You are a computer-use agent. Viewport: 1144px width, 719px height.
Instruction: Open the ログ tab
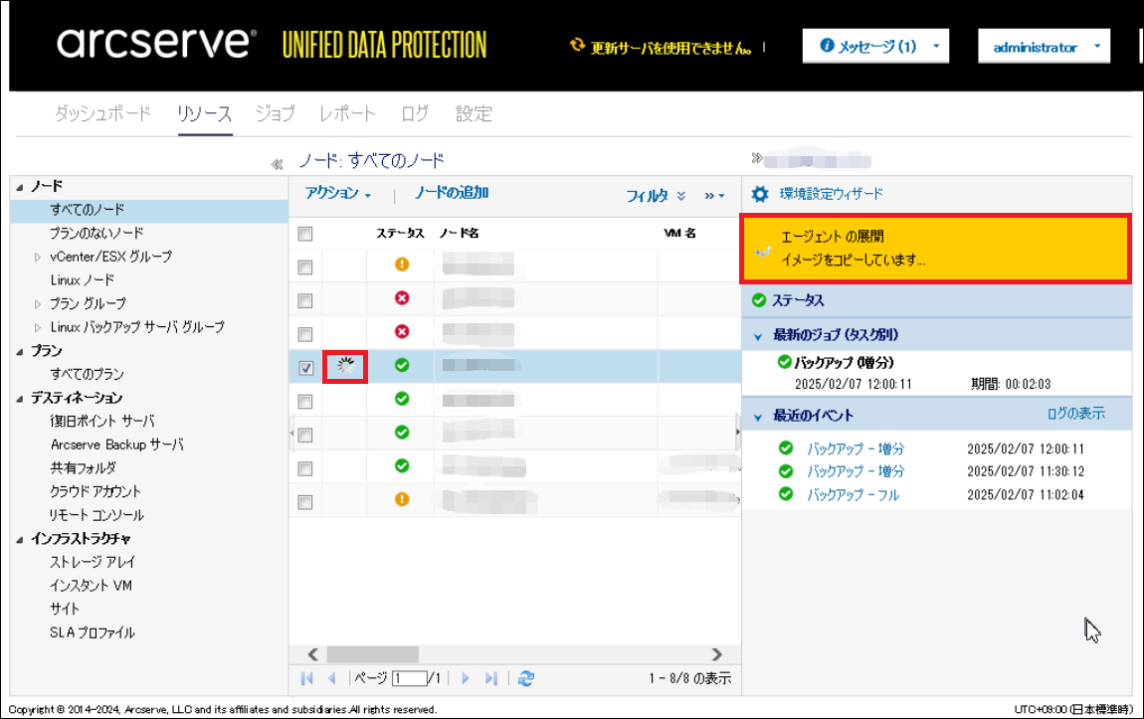(415, 113)
